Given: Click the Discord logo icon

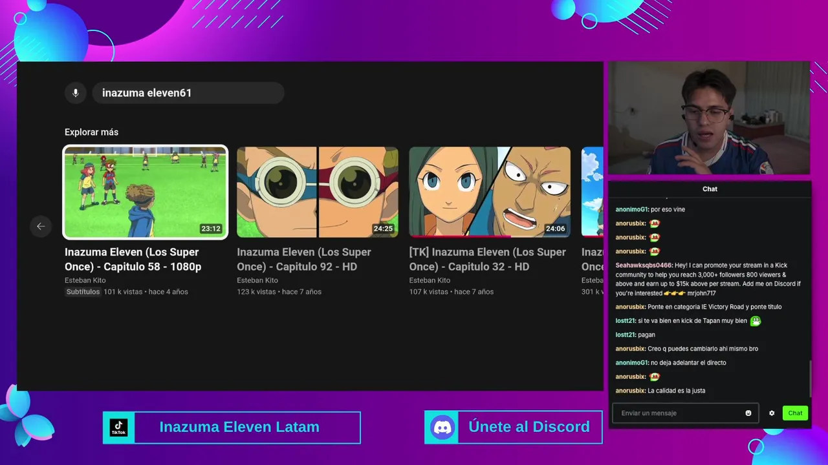Looking at the screenshot, I should 443,427.
